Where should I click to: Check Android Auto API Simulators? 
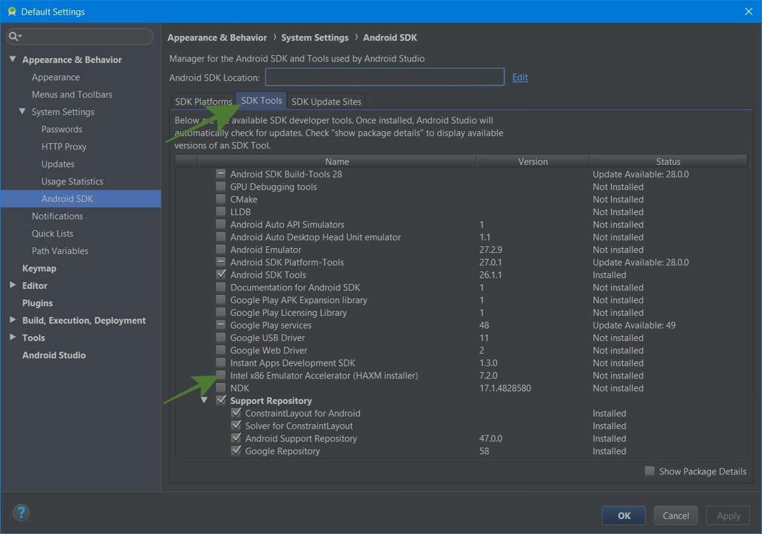coord(221,225)
